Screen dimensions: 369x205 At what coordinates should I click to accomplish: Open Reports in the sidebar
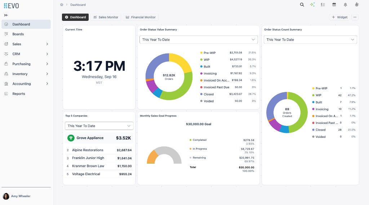point(26,94)
